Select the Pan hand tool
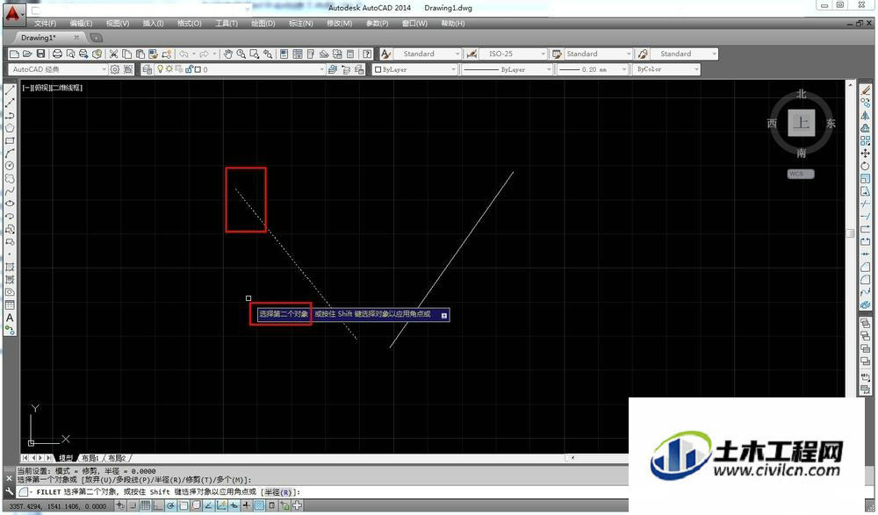The image size is (878, 515). point(228,54)
